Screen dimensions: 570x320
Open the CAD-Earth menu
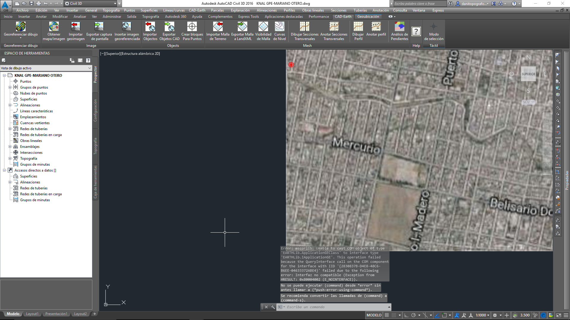[x=197, y=10]
